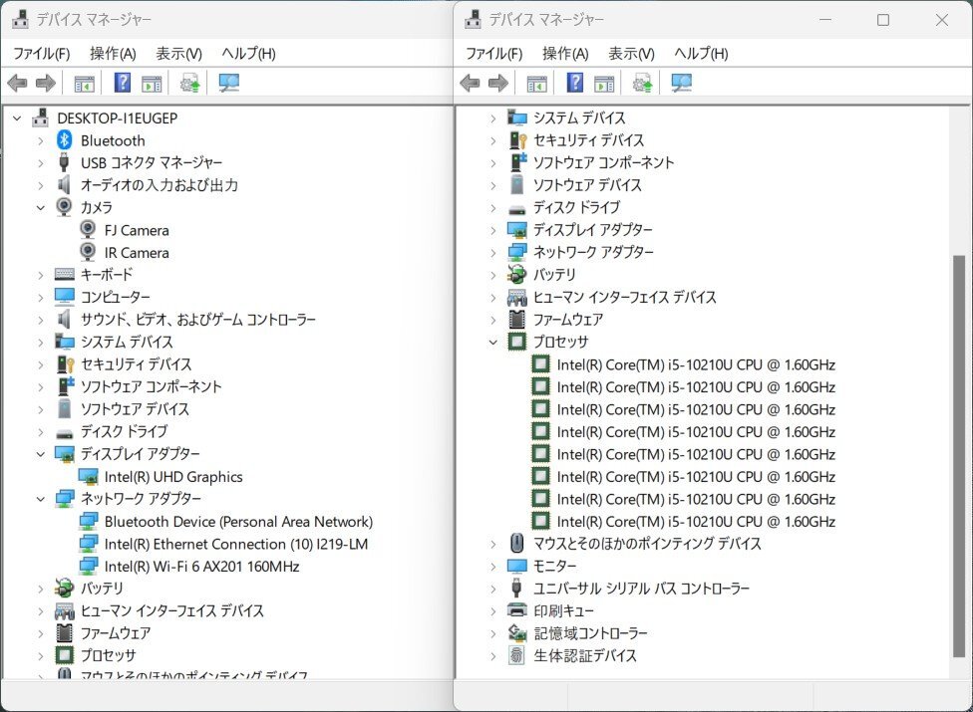Viewport: 973px width, 712px height.
Task: Click the モニター icon in right window
Action: (516, 566)
